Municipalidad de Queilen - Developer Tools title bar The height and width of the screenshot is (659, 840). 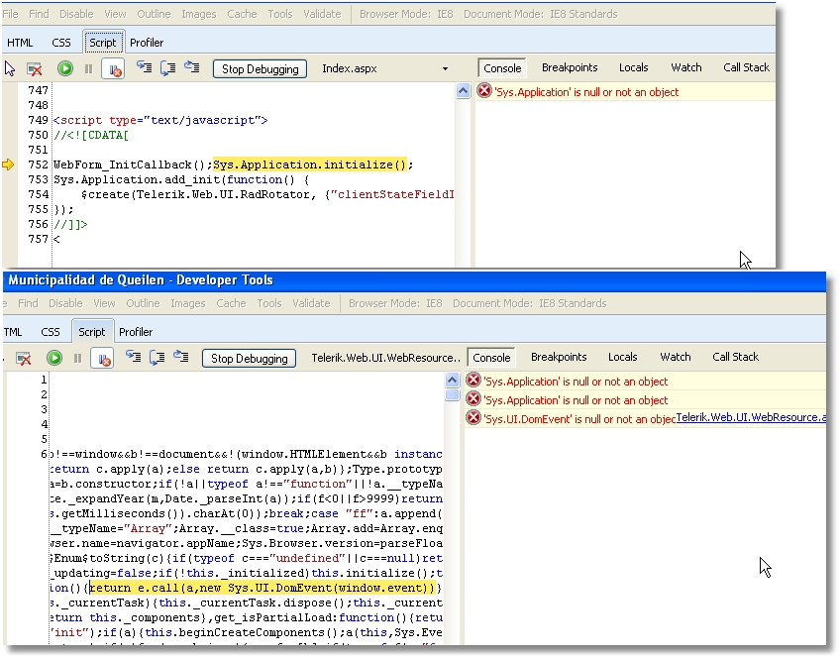coord(414,280)
